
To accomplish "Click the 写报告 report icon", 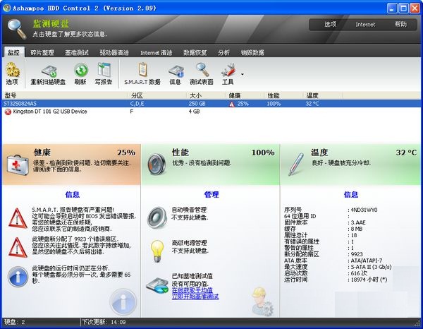I will coord(104,70).
